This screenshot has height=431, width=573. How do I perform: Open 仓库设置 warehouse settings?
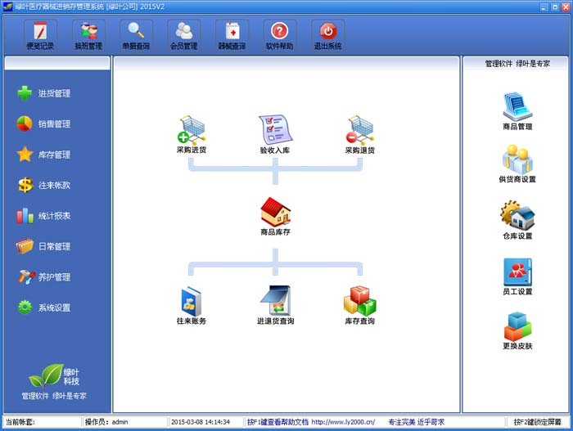(x=517, y=216)
